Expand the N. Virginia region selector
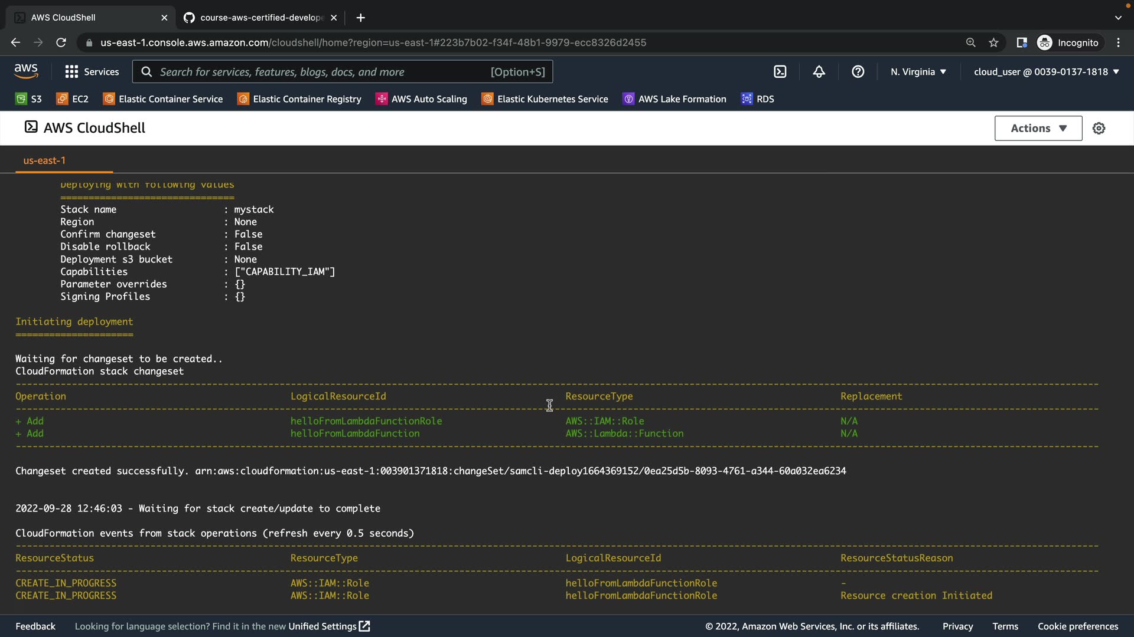The width and height of the screenshot is (1134, 637). (x=918, y=72)
